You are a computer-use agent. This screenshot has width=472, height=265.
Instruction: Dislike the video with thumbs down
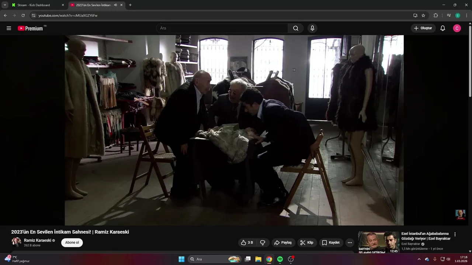[x=263, y=243]
